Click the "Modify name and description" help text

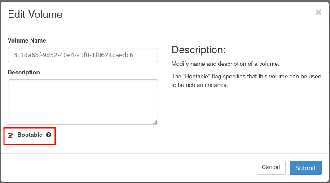click(x=225, y=64)
